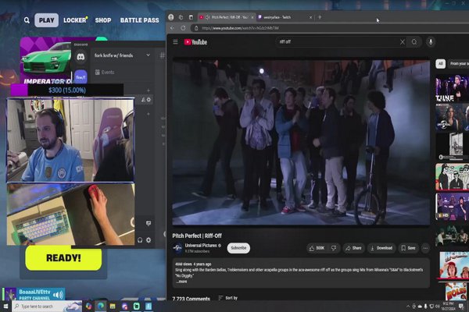This screenshot has width=469, height=312.
Task: Open the Universal Pictures channel name link
Action: click(x=201, y=246)
